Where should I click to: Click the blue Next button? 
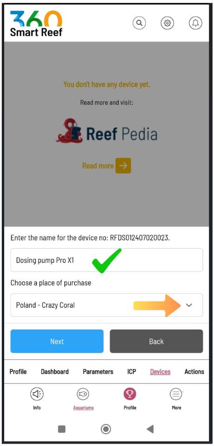57,341
